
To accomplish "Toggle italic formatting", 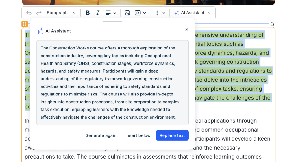I will (98, 13).
